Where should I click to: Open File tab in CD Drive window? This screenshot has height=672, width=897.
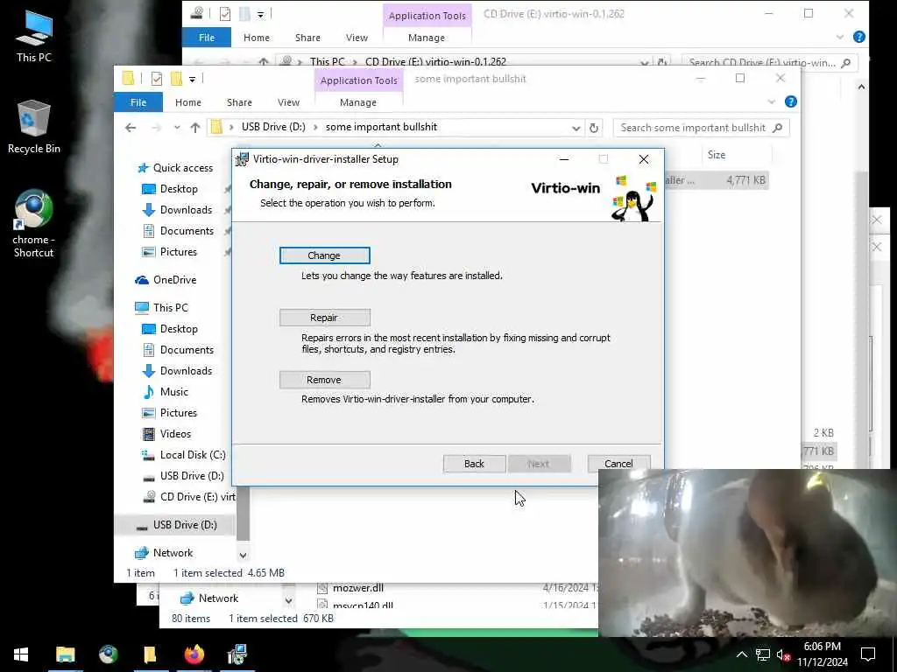(x=207, y=37)
